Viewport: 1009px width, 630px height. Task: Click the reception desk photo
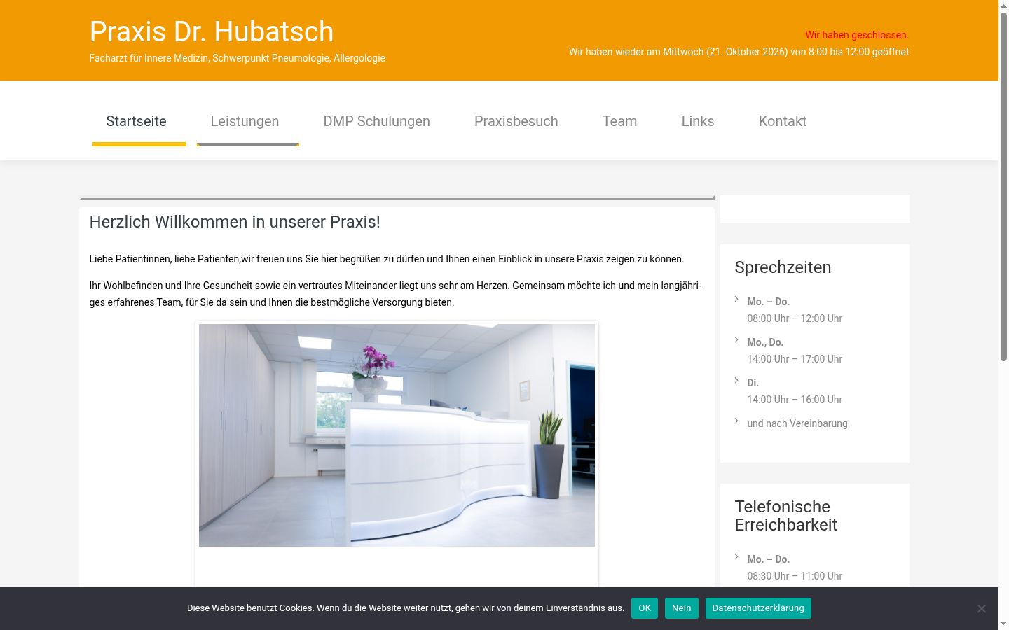397,435
